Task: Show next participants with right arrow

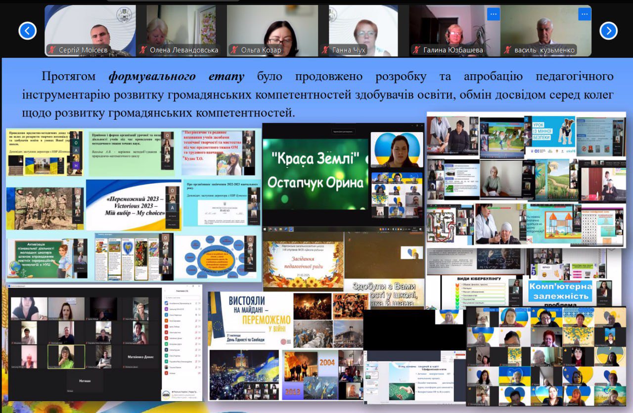Action: pyautogui.click(x=608, y=31)
